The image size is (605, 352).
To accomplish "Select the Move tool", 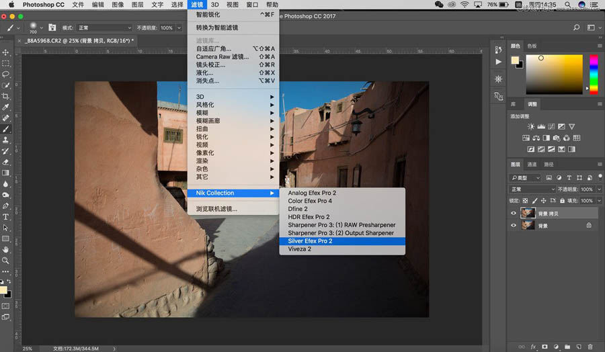I will [5, 52].
